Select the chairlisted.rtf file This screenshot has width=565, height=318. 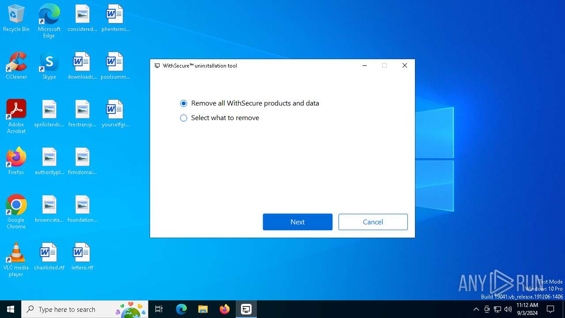click(49, 257)
